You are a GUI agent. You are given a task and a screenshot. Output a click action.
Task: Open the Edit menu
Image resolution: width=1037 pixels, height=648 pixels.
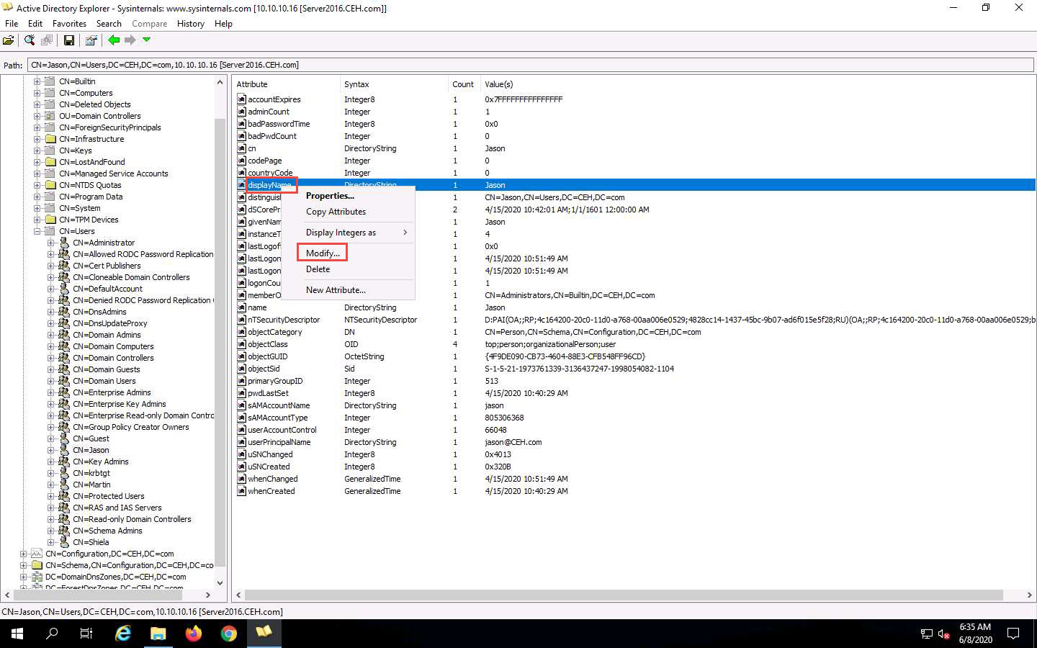pos(35,24)
